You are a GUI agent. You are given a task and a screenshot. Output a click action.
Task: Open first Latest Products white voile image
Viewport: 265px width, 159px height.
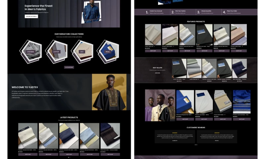(x=28, y=136)
